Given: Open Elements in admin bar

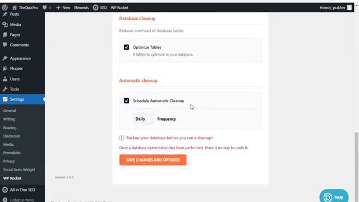Looking at the screenshot, I should [x=81, y=7].
